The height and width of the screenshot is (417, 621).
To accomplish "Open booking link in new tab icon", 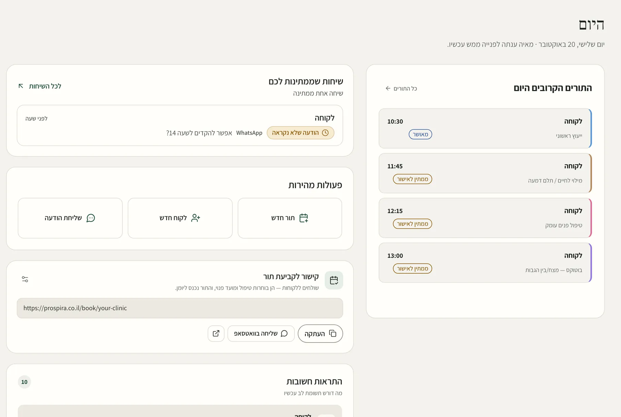I will 216,334.
